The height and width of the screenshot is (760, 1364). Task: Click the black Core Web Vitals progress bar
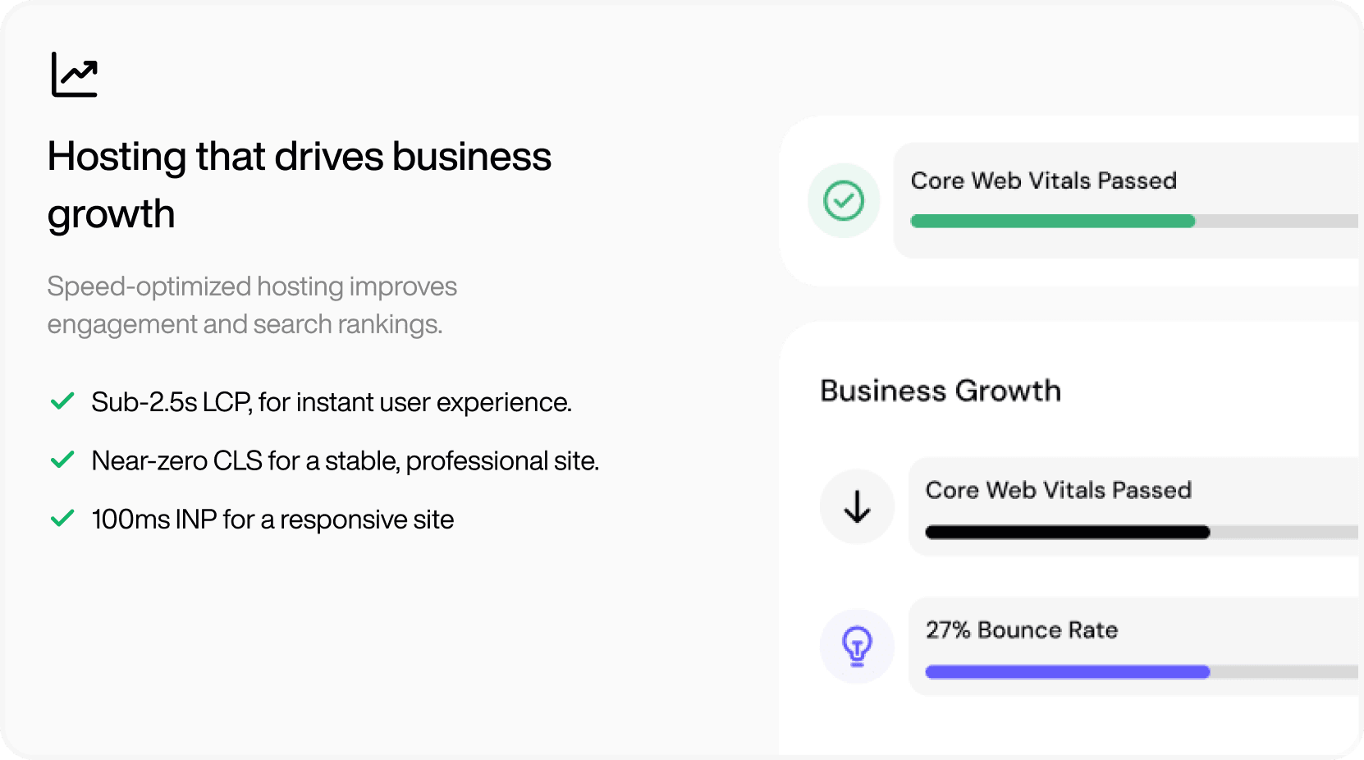click(x=1067, y=532)
